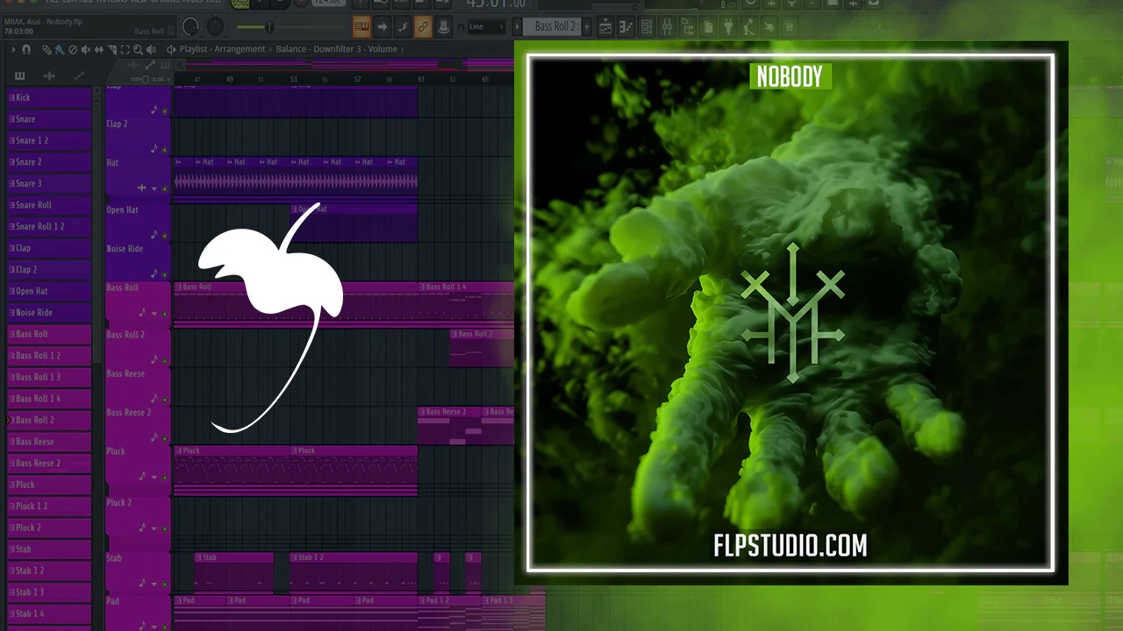This screenshot has width=1123, height=631.
Task: Open the pattern selector arrow before Bass Roll 2
Action: 518,26
